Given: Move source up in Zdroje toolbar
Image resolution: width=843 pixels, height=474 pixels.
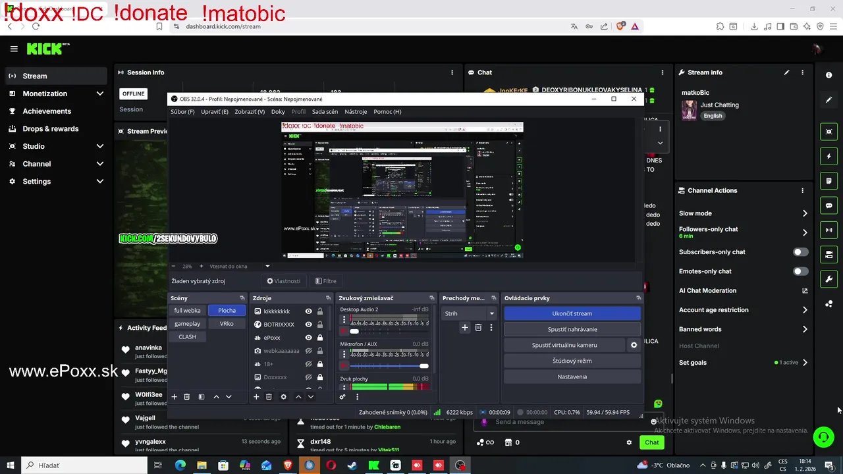Looking at the screenshot, I should click(x=298, y=396).
